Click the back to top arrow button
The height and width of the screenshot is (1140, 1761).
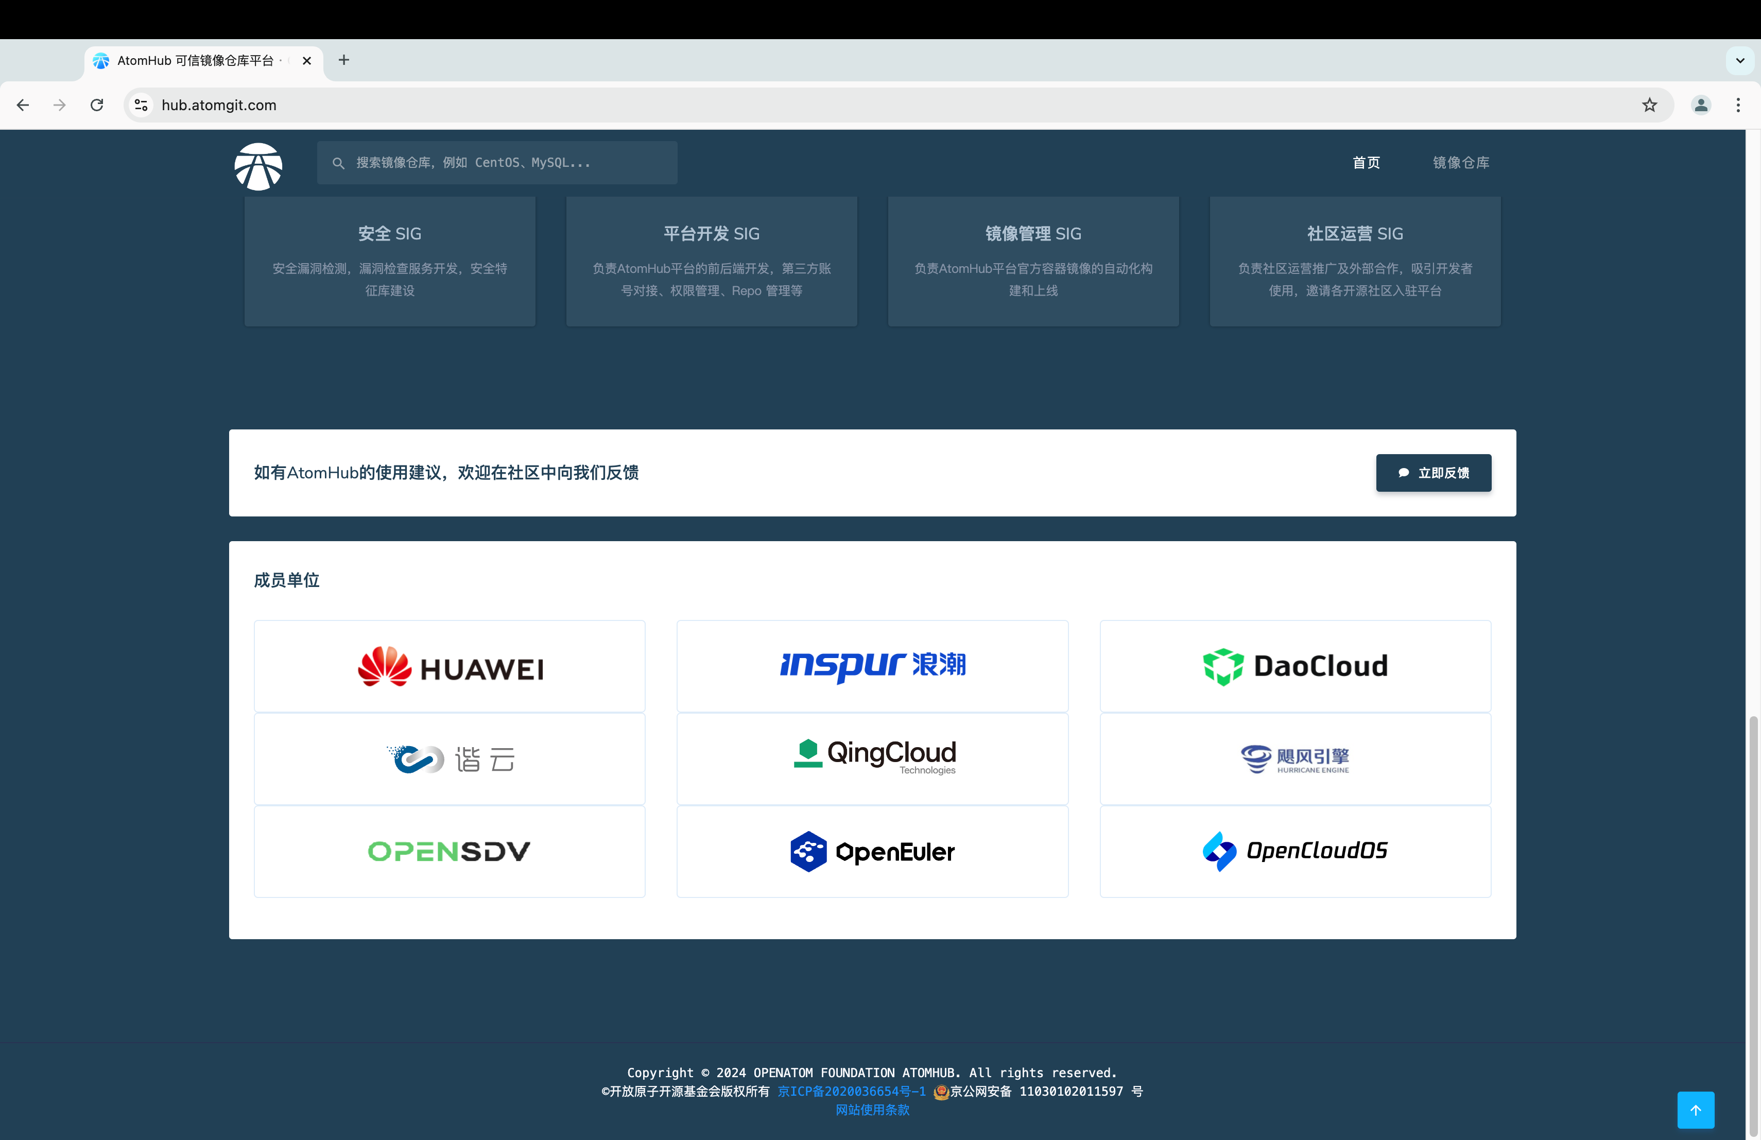[1695, 1109]
